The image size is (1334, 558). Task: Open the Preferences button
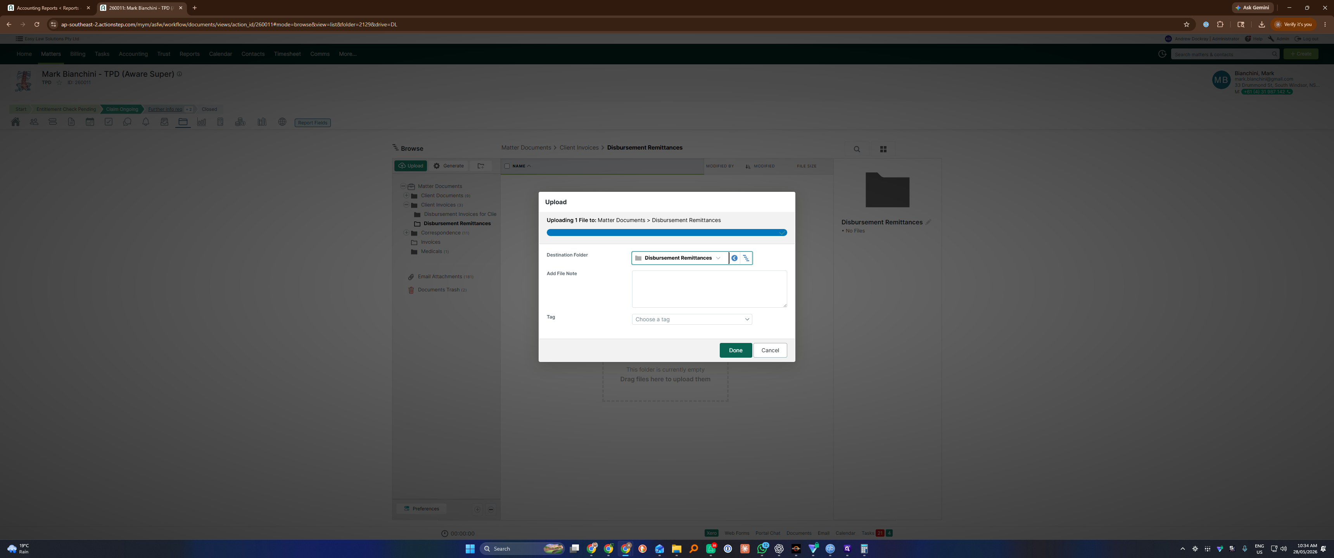point(421,509)
